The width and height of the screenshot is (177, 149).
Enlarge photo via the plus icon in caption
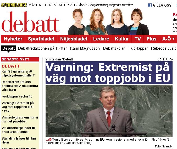pos(50,140)
